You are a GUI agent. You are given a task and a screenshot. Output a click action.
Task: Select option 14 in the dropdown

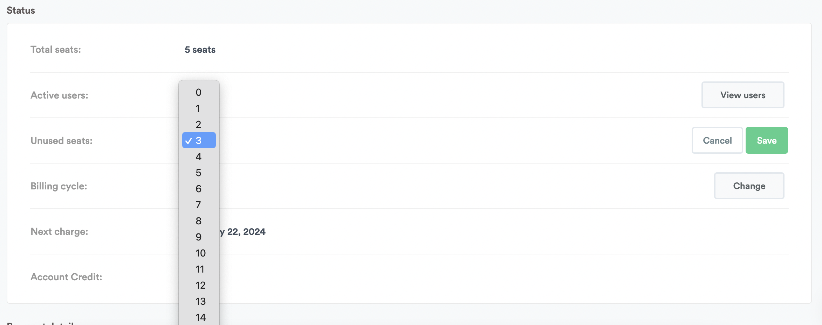200,317
